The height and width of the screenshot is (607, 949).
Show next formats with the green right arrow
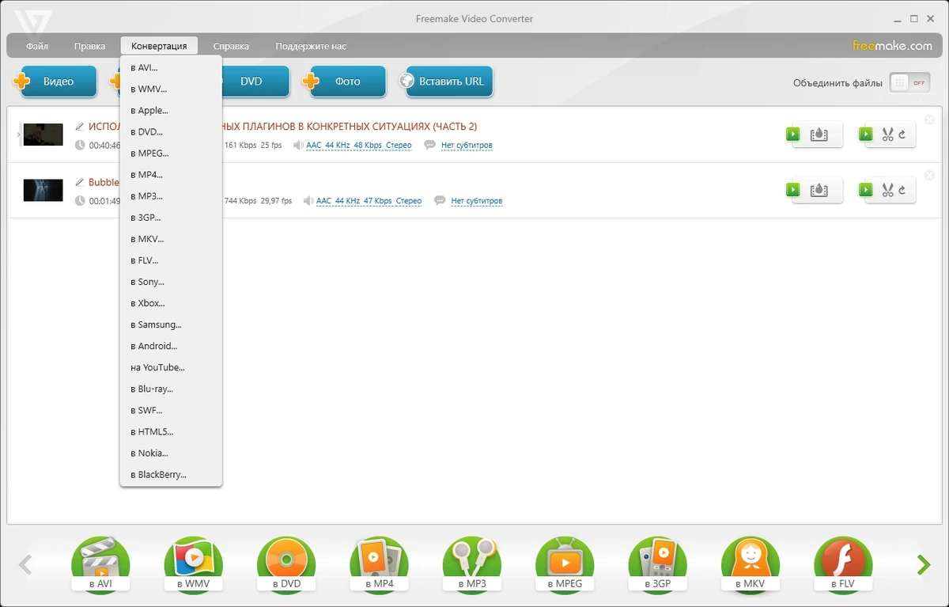(x=923, y=564)
